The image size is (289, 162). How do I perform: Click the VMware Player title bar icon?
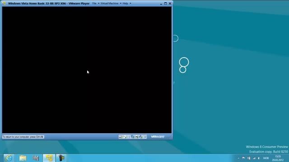coord(4,3)
